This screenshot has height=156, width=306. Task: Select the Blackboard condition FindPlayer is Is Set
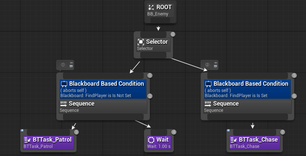coord(247,89)
